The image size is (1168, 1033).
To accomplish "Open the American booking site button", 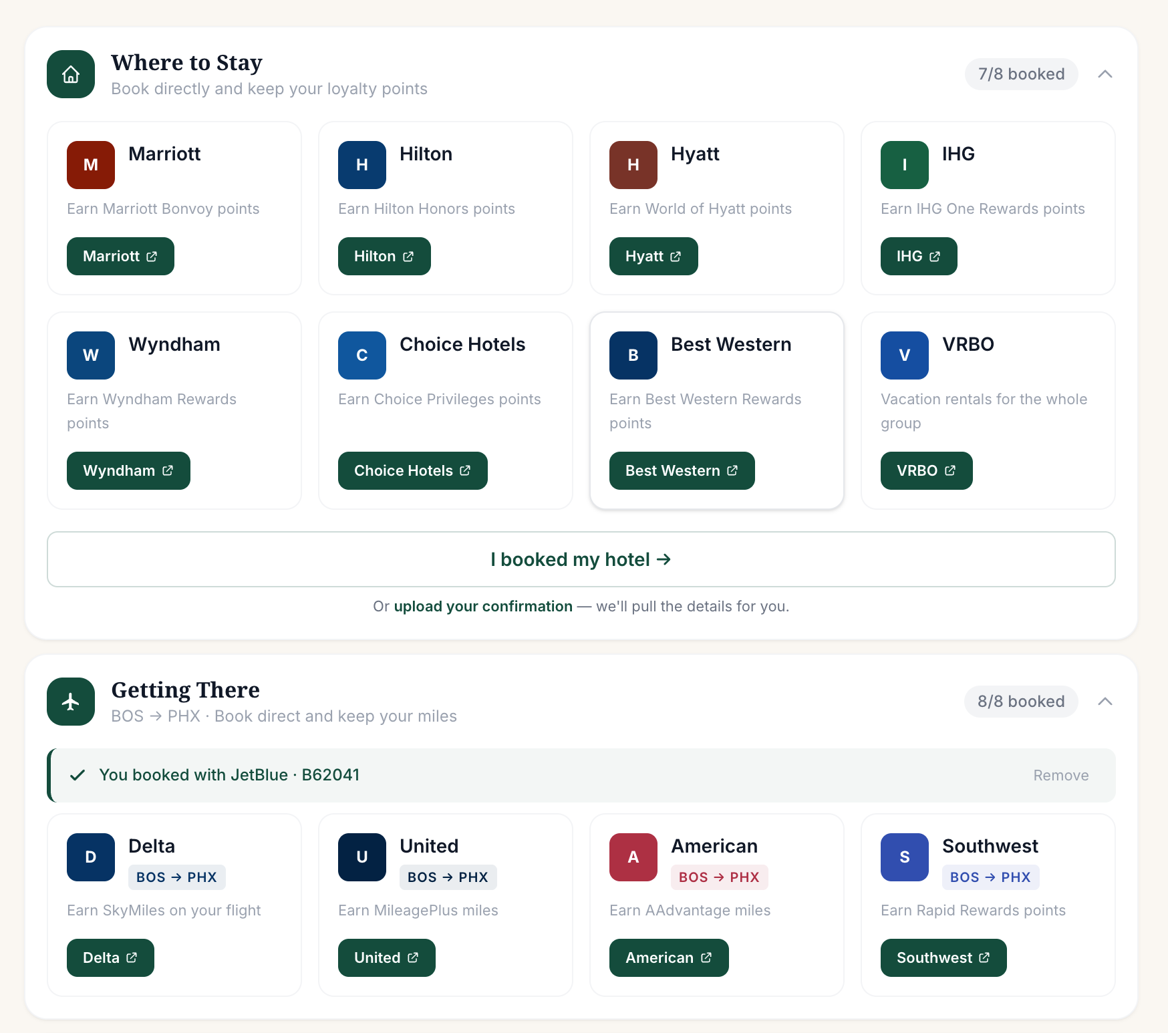I will point(669,958).
